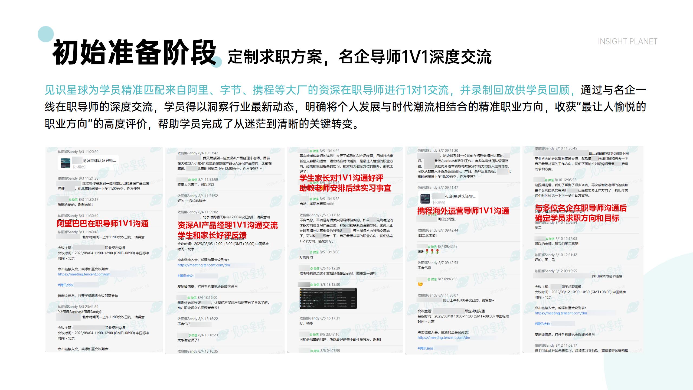Image resolution: width=693 pixels, height=390 pixels.
Task: Click the rose emojis after 谢谢
Action: pos(432,252)
